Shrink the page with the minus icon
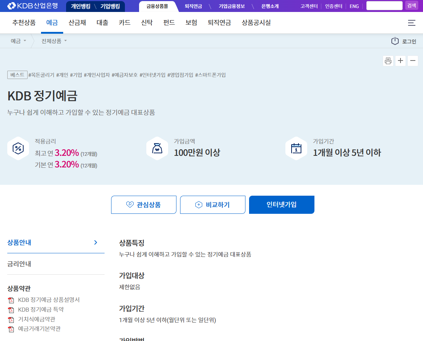This screenshot has height=341, width=423. [412, 61]
